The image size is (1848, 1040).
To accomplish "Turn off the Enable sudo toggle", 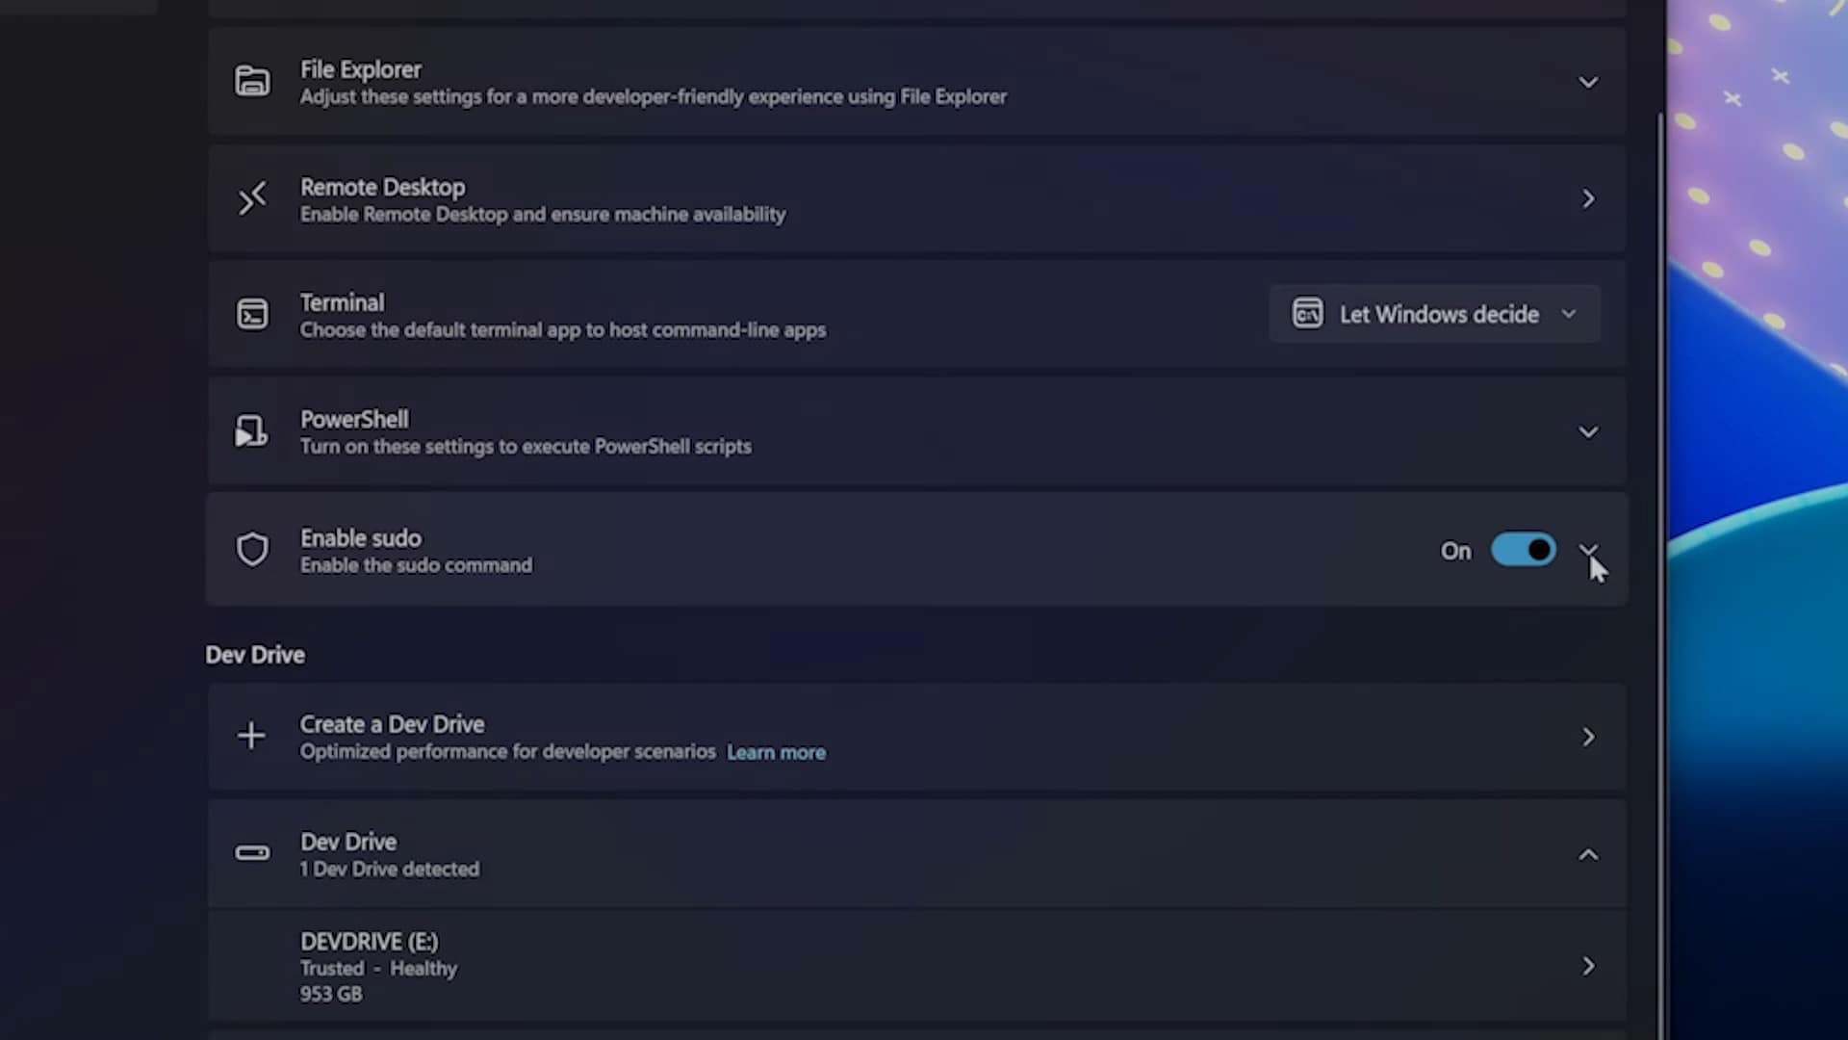I will tap(1523, 550).
